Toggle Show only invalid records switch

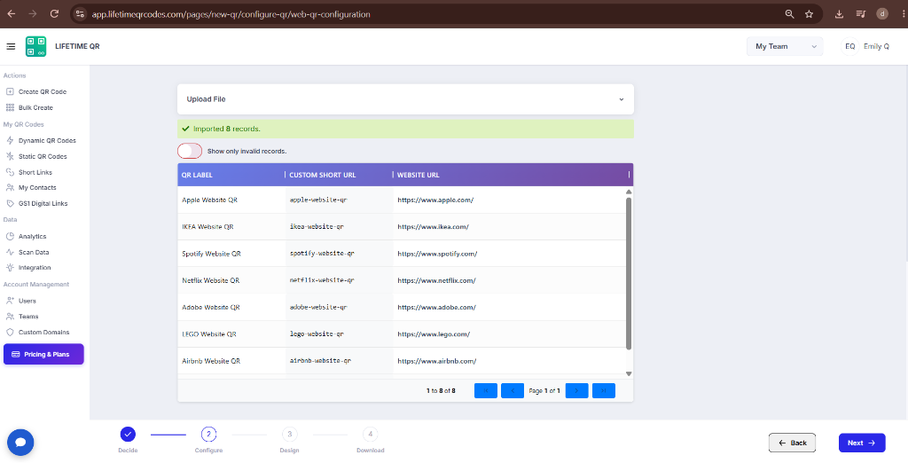tap(190, 151)
